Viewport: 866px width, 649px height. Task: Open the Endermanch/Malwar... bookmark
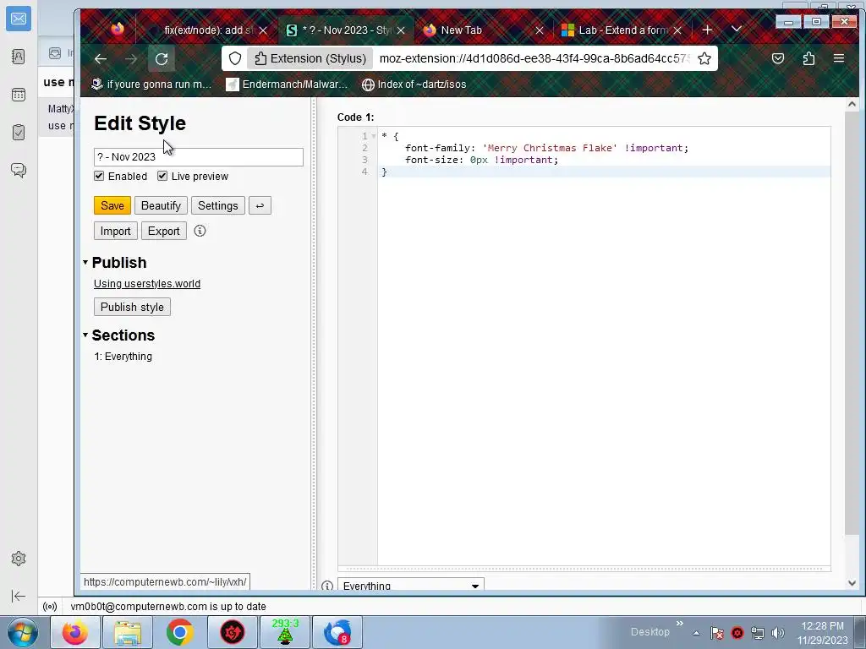288,85
